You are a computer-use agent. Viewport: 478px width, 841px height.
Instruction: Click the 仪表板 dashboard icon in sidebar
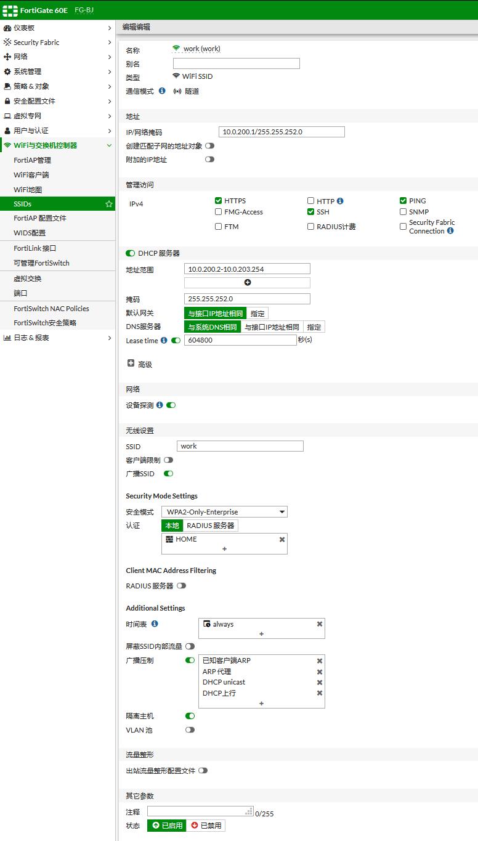[7, 28]
